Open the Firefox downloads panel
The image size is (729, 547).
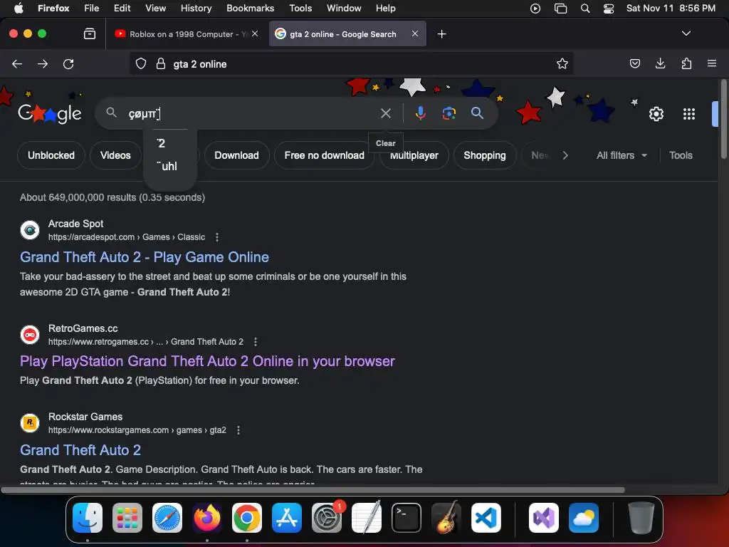(660, 63)
